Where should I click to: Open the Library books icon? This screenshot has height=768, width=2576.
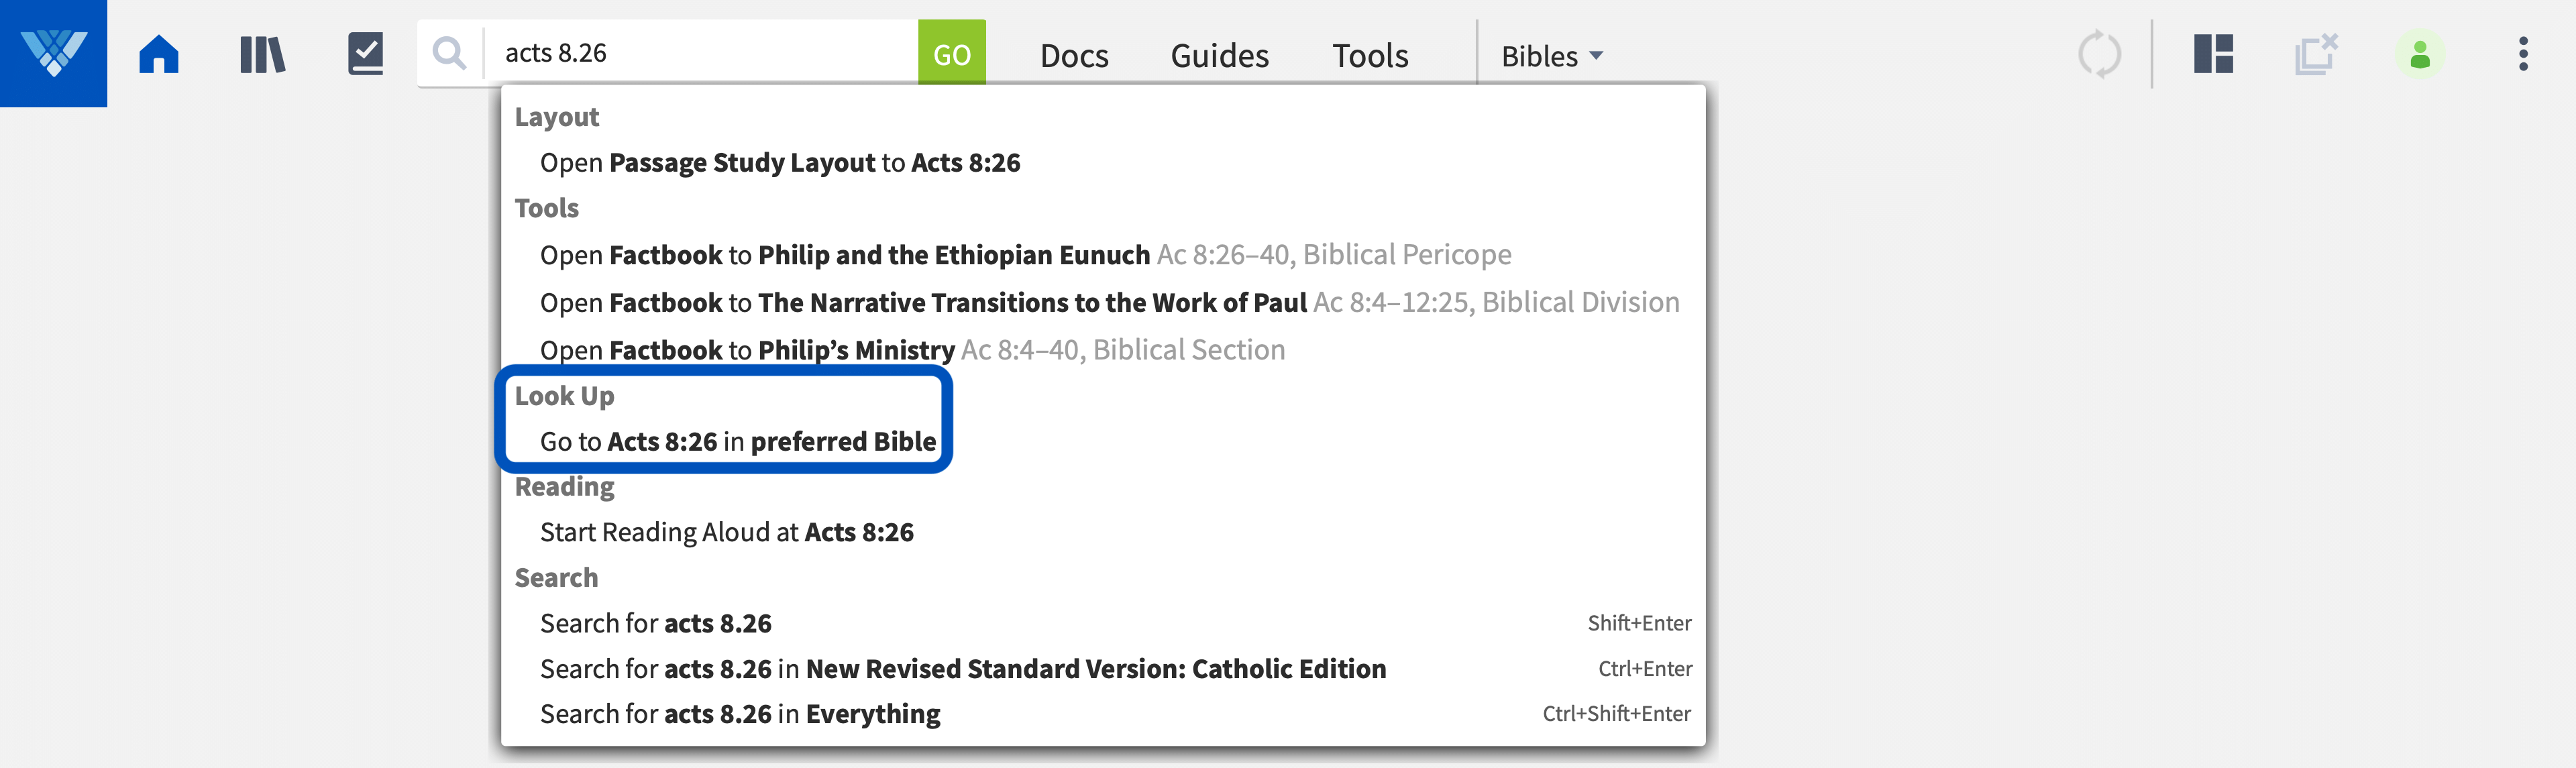pos(263,54)
